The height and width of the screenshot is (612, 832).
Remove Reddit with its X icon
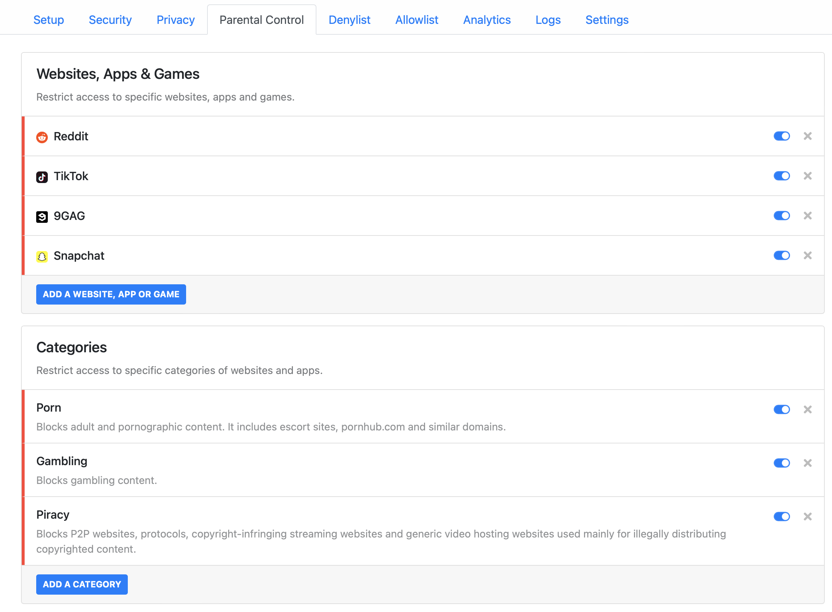pyautogui.click(x=807, y=136)
